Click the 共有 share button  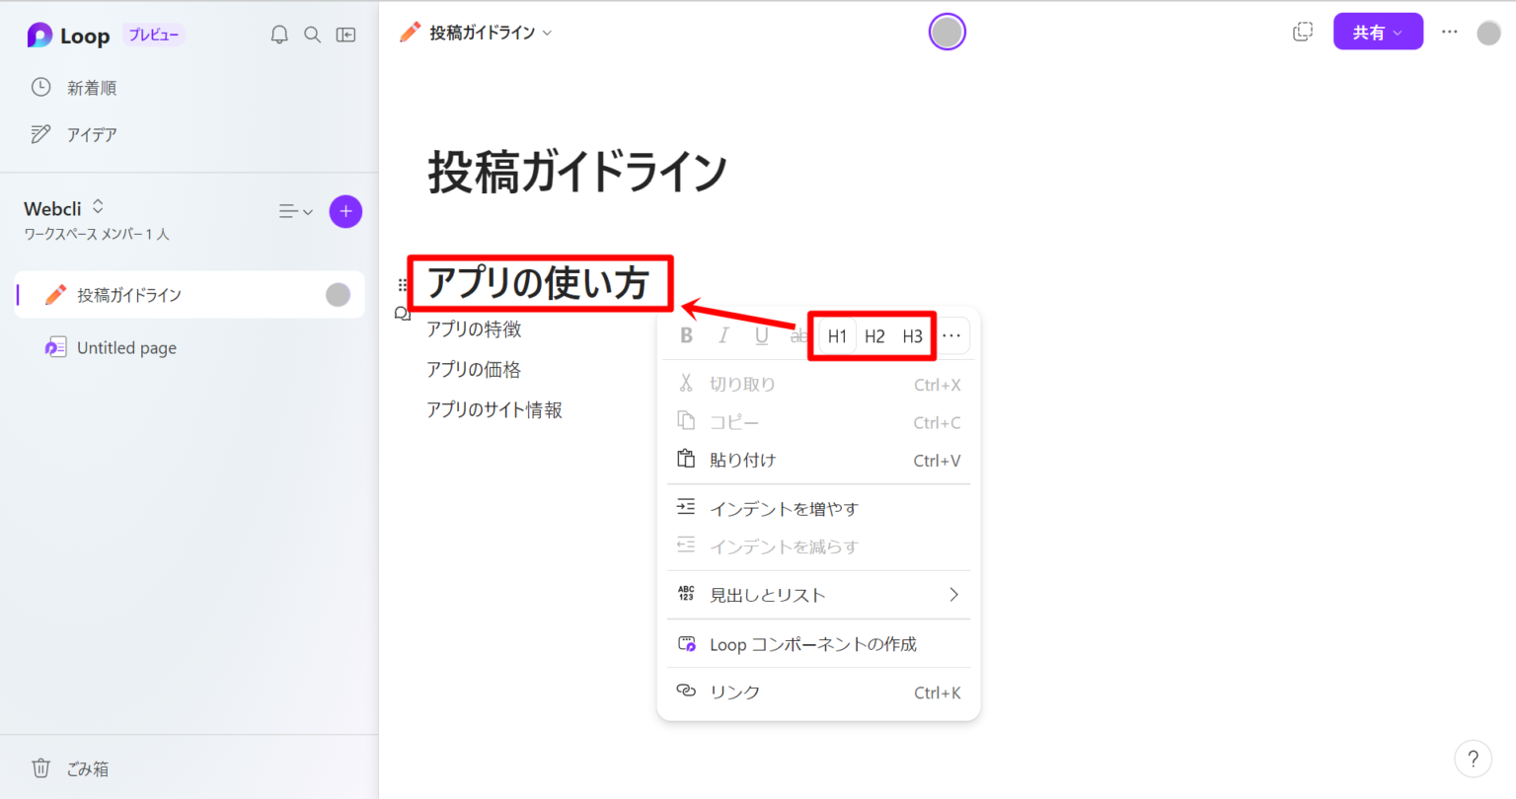click(1378, 32)
